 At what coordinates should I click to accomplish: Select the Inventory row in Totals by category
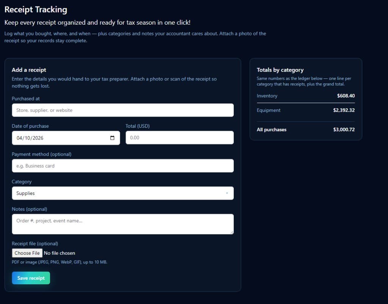(306, 96)
